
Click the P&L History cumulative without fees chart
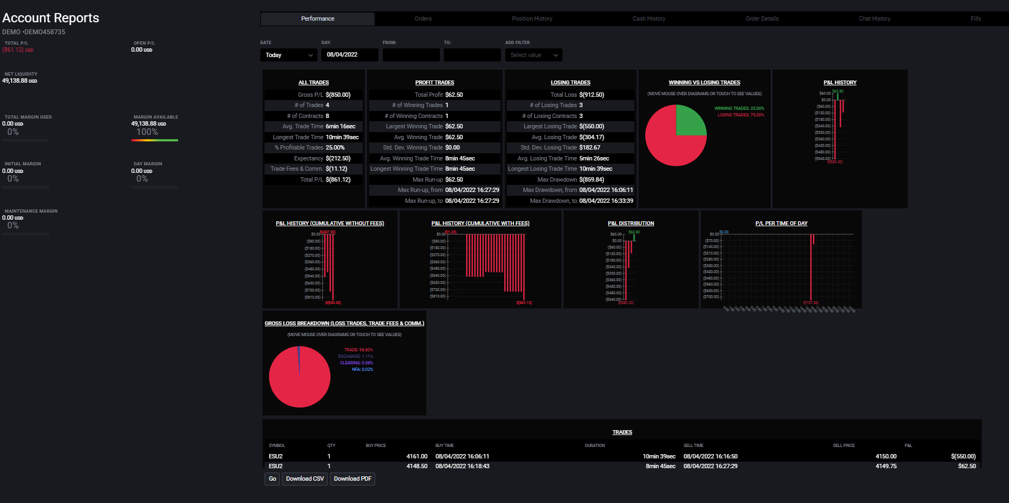click(330, 266)
